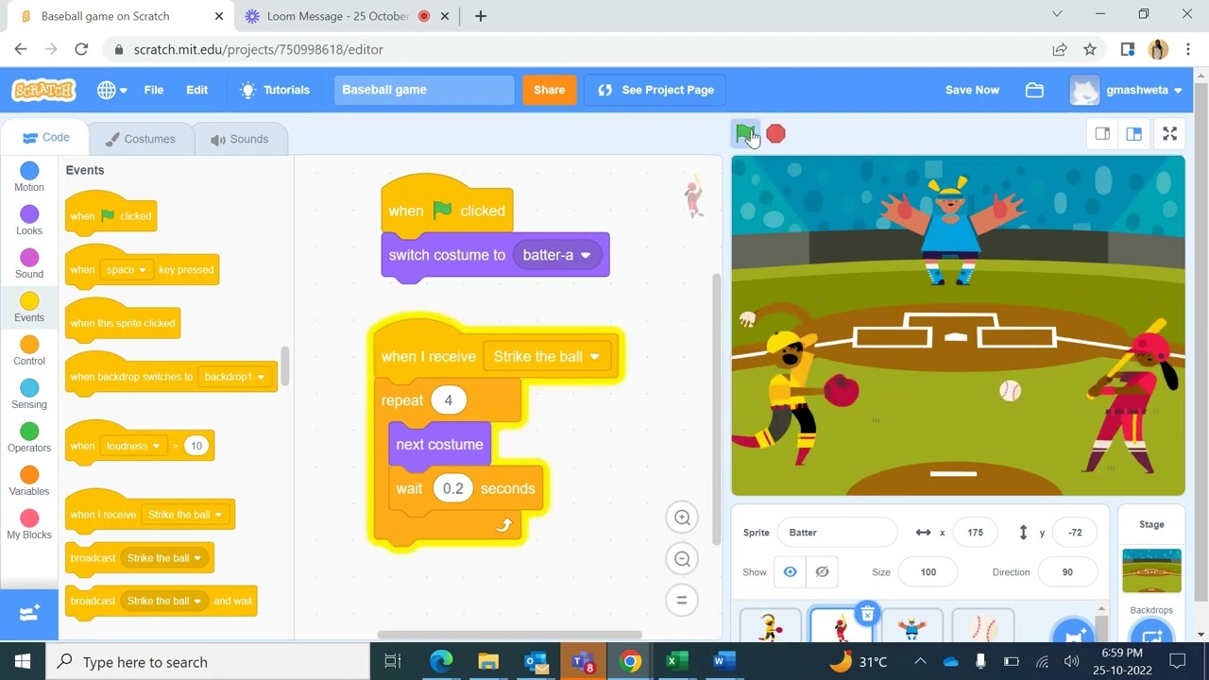Delete selected Batter sprite via trash icon

point(867,615)
